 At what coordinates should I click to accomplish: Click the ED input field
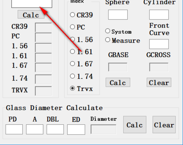pos(76,130)
